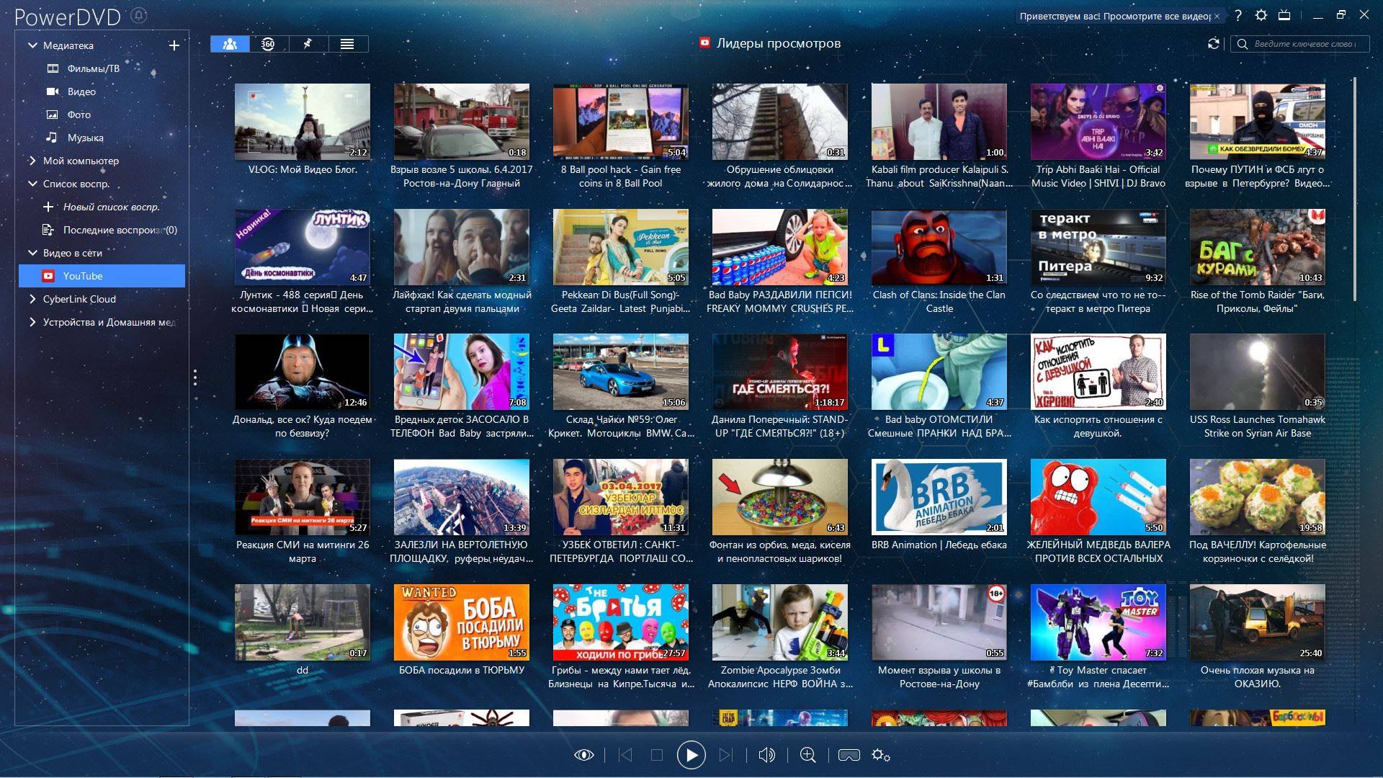Click title 'Фонтан из орбиз, меда, киселя'

click(x=780, y=552)
